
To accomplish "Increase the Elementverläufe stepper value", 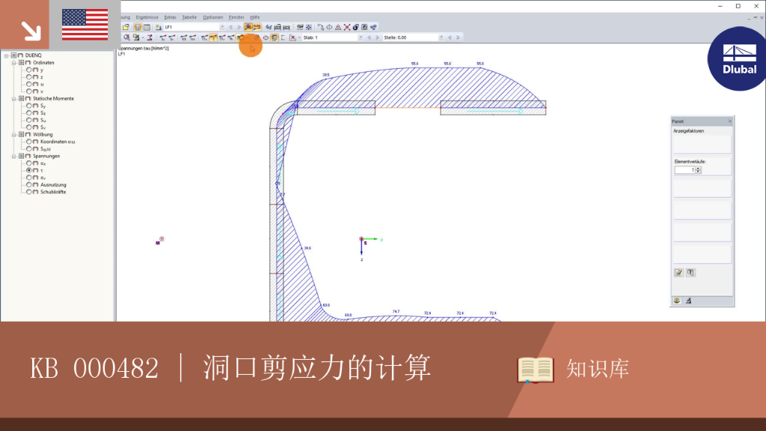I will (698, 168).
